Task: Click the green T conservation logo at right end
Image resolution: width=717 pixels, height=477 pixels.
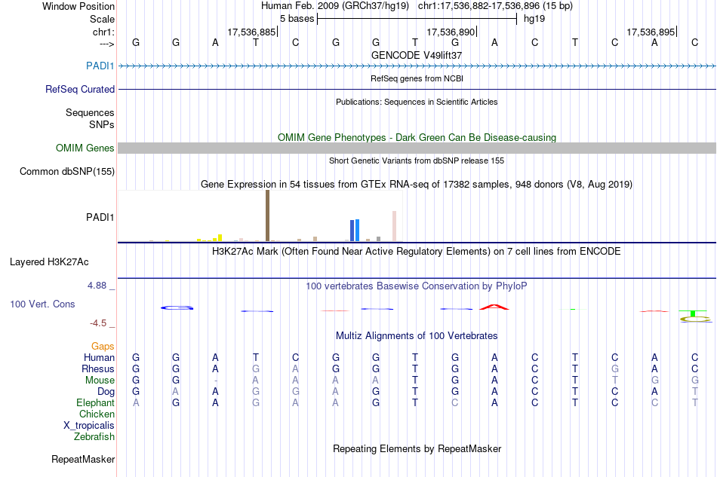Action: pos(693,313)
